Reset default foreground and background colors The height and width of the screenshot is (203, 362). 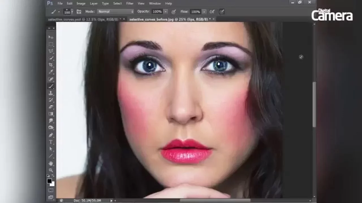(48, 176)
